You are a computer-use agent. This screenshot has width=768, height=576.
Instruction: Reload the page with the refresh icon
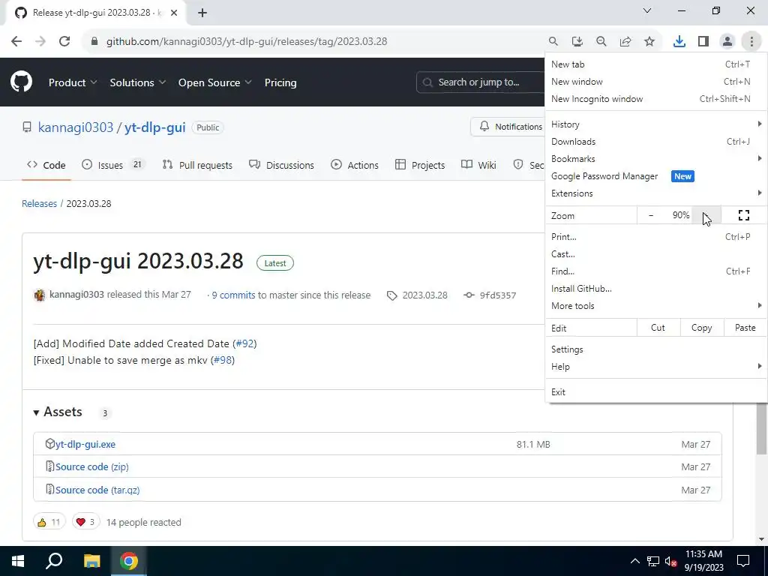click(x=64, y=41)
